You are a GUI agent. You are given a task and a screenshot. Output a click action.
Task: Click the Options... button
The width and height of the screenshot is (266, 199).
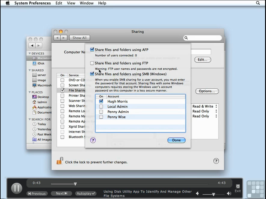point(207,91)
